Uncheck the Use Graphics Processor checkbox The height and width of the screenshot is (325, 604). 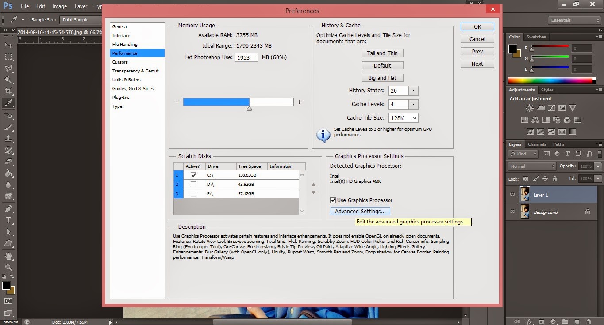point(333,200)
